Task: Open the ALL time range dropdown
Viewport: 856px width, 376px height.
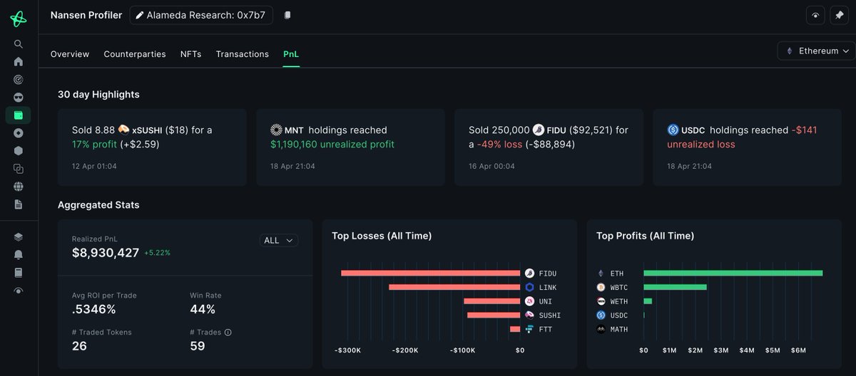Action: 279,241
